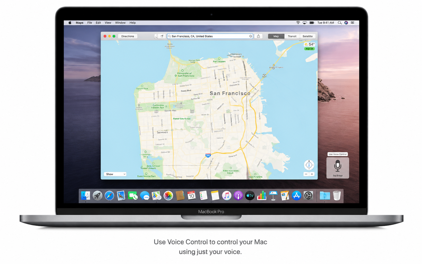Screen dimensions: 422x264
Task: Open Messages from the Dock
Action: (x=144, y=196)
